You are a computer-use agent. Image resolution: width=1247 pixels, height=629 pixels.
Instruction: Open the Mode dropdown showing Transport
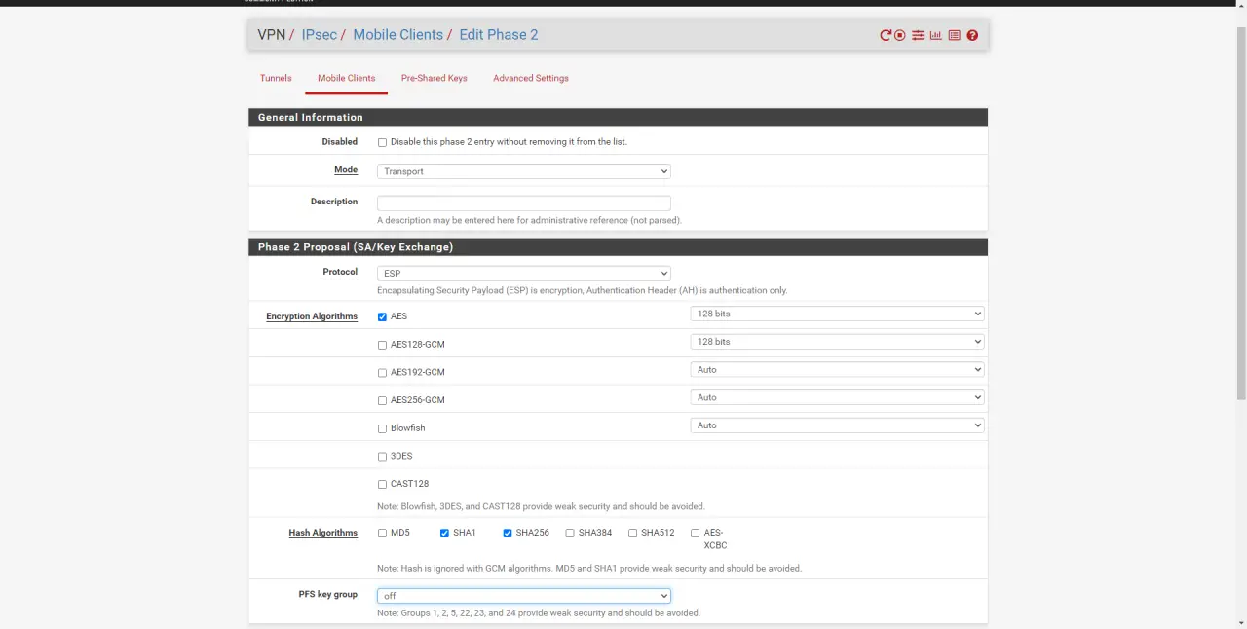(x=523, y=171)
